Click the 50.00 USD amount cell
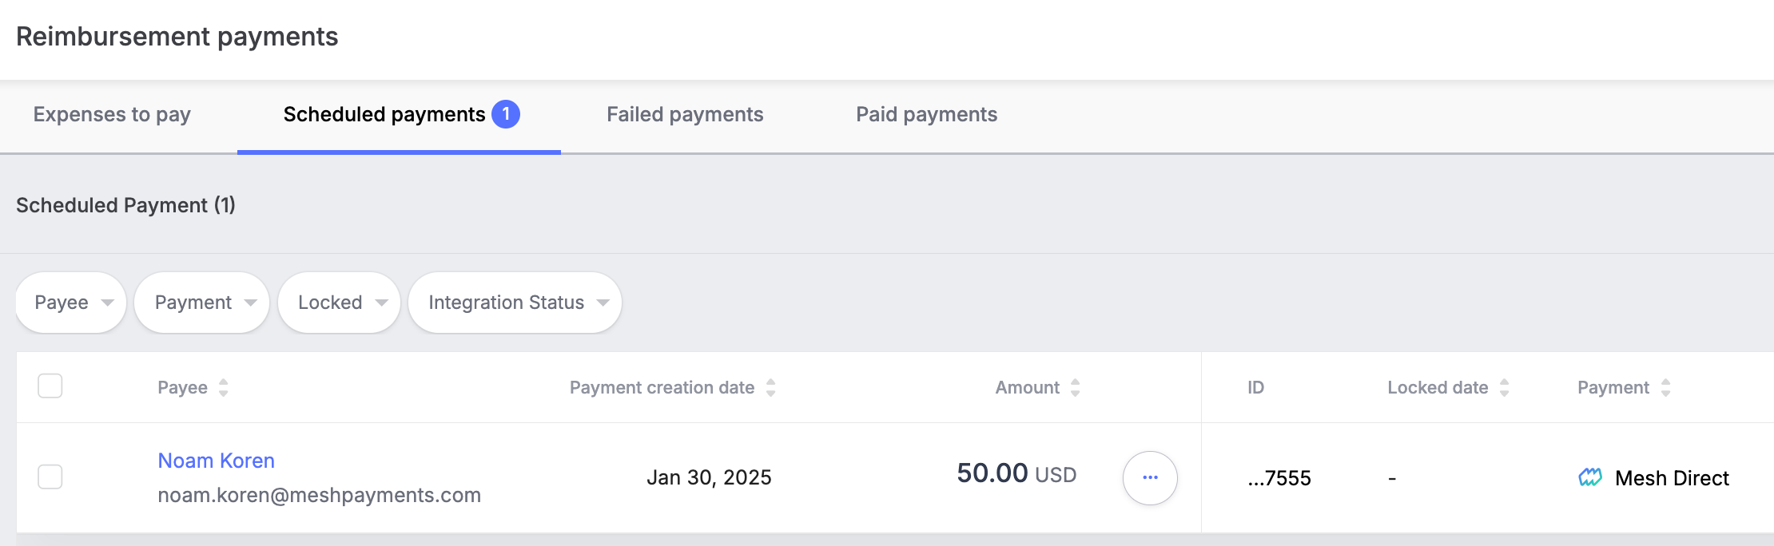The height and width of the screenshot is (546, 1774). (1016, 473)
